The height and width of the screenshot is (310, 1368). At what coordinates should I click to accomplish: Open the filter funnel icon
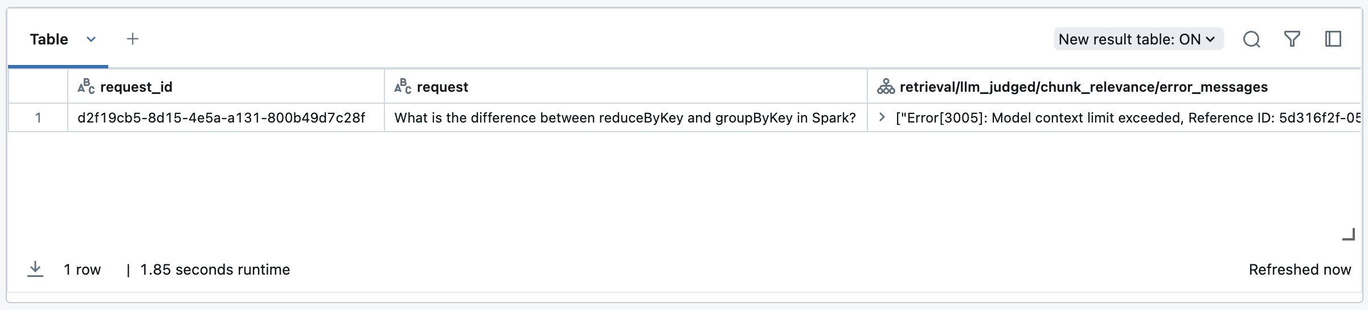coord(1292,39)
